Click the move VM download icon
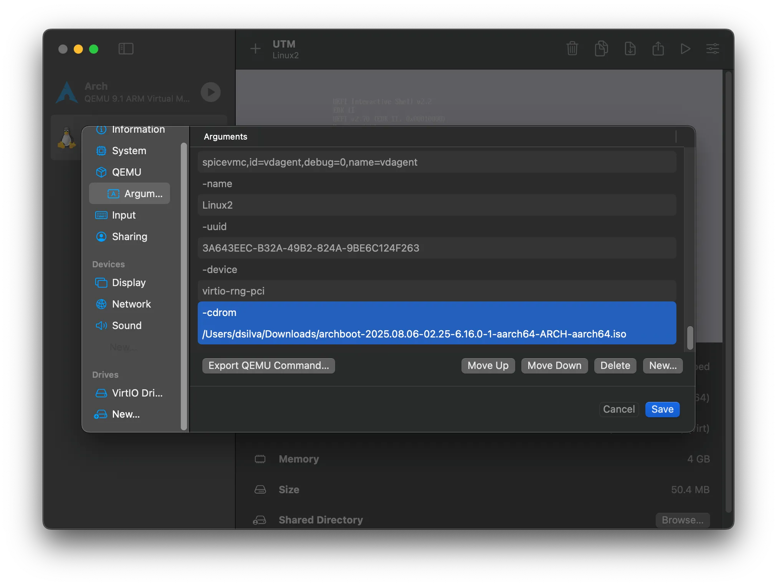Screen dimensions: 777x586 630,49
